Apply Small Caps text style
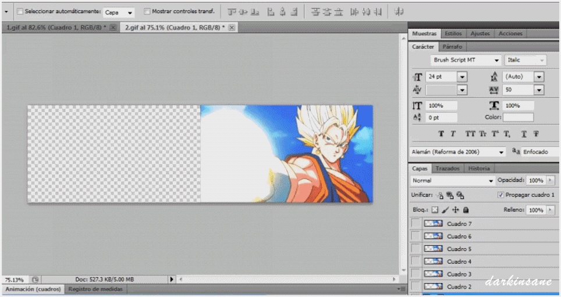Viewport: 561px width, 297px height. (482, 134)
